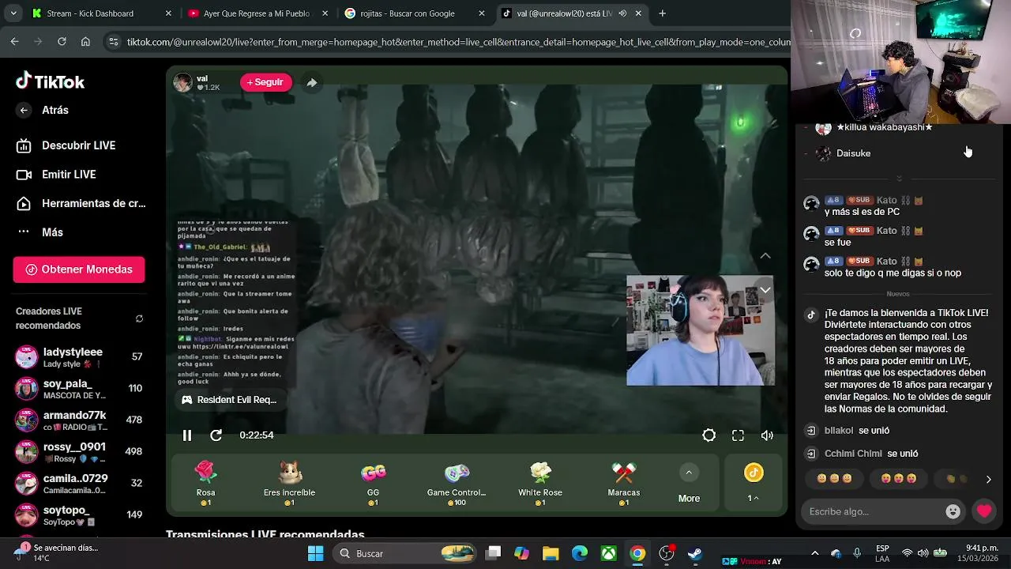Image resolution: width=1011 pixels, height=569 pixels.
Task: Open armando77k live channel
Action: tap(79, 420)
